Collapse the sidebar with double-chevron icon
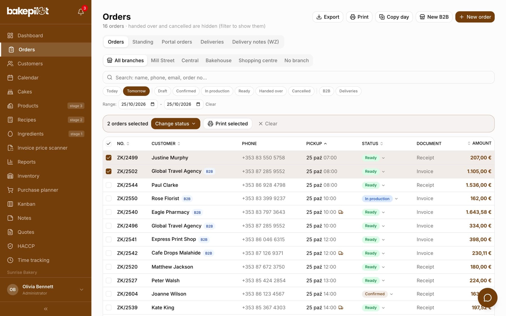Viewport: 506px width, 316px height. coord(46,309)
